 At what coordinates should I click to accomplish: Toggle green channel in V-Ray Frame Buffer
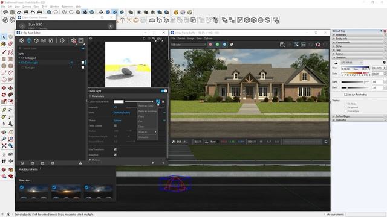pos(218,45)
